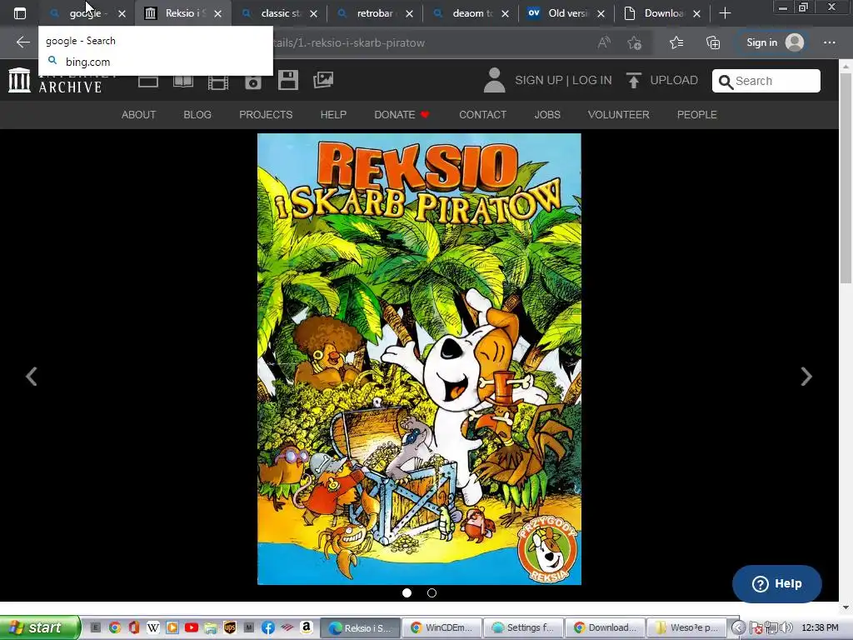Click the Reksio i Skarb Piratów cover image
The width and height of the screenshot is (853, 640).
pos(419,359)
